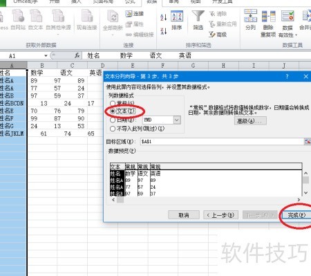Click the Back (上一步) button
Image resolution: width=311 pixels, height=276 pixels.
(220, 215)
